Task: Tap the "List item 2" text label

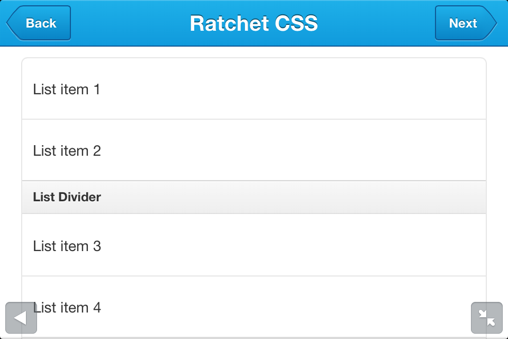Action: click(67, 151)
